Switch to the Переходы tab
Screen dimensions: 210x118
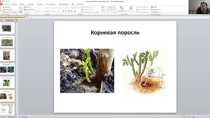(31, 4)
